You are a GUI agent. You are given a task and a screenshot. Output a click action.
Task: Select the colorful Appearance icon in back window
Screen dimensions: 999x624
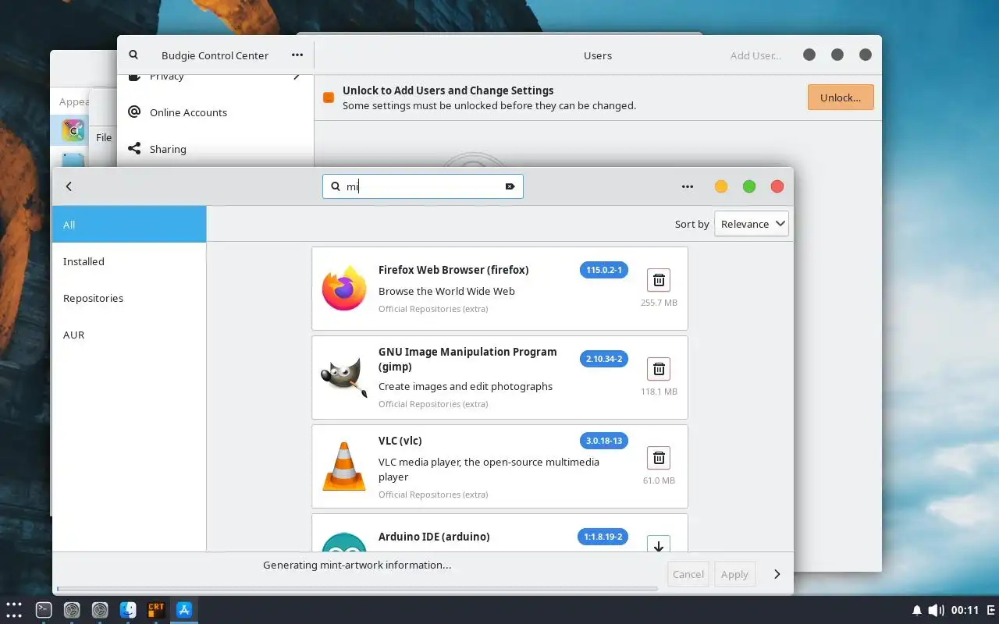73,130
